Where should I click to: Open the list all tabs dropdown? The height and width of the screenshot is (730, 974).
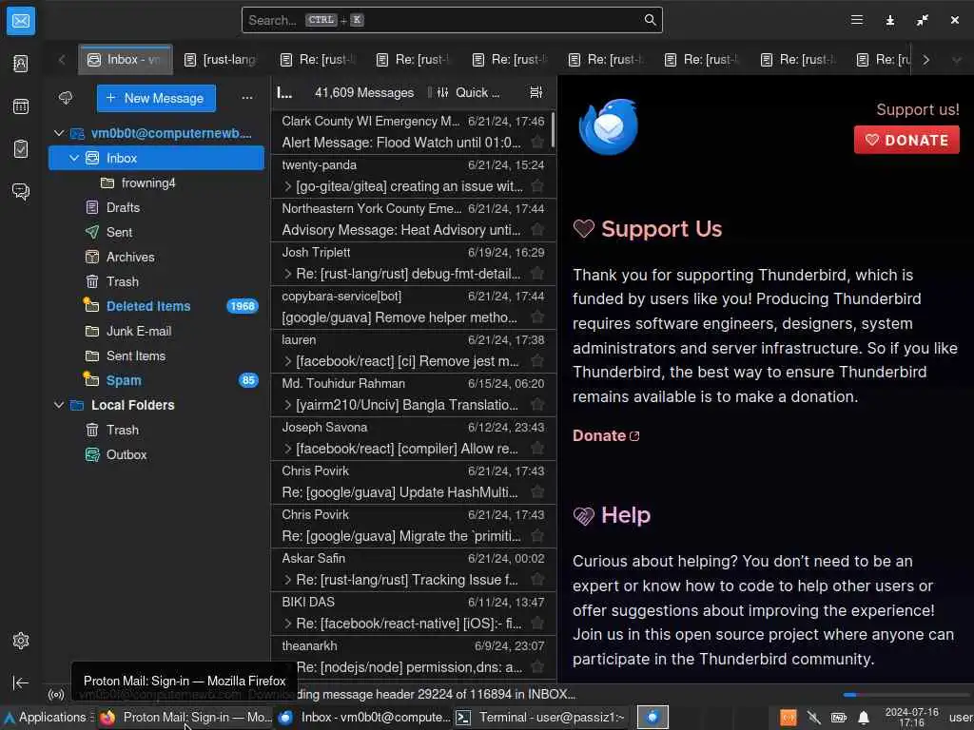957,60
